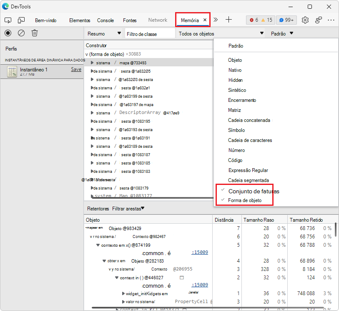
Task: Switch to the Console tab
Action: click(x=105, y=20)
